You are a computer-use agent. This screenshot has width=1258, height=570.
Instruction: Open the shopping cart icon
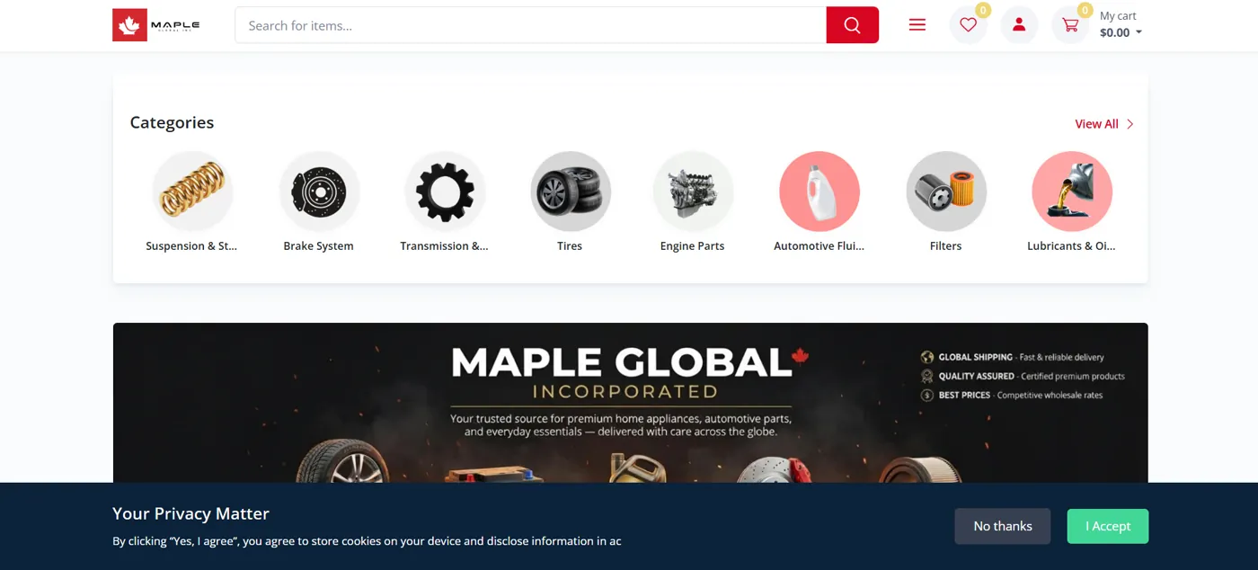(x=1070, y=25)
